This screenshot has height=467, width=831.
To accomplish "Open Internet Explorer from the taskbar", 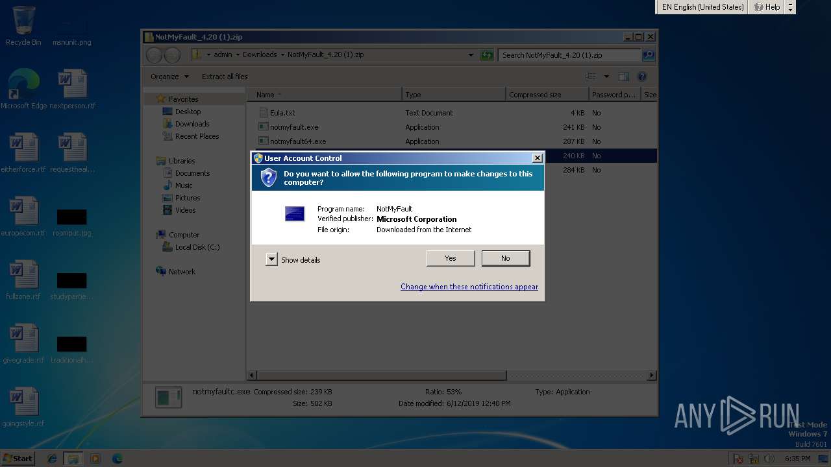I will click(52, 459).
